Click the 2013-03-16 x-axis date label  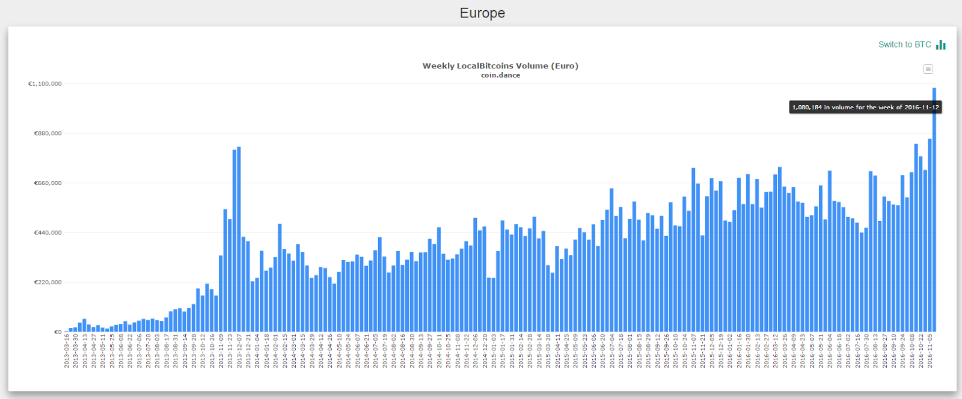click(x=67, y=351)
